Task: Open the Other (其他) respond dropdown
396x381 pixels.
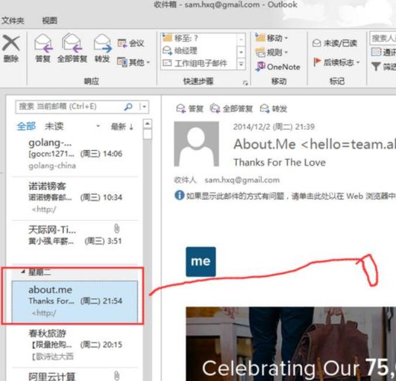Action: [133, 62]
